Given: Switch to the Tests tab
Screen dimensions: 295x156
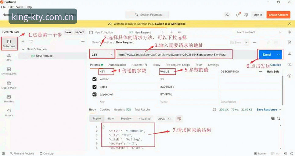Looking at the screenshot, I should [199, 65].
